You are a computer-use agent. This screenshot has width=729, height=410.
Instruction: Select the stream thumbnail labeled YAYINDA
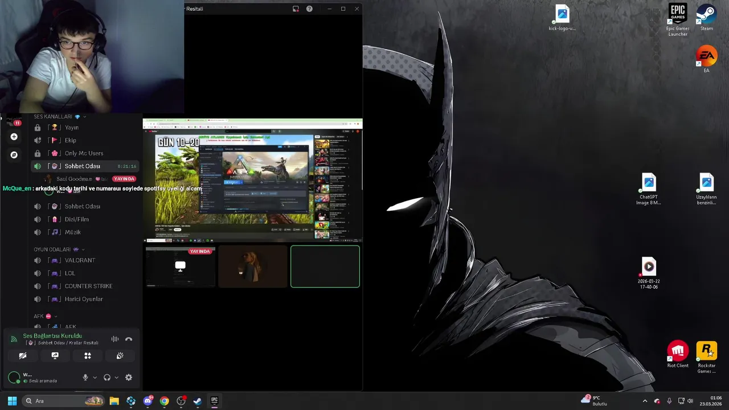[x=180, y=266]
